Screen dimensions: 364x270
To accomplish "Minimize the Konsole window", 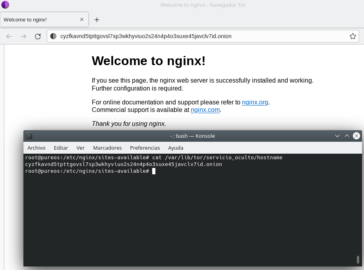I will point(337,136).
